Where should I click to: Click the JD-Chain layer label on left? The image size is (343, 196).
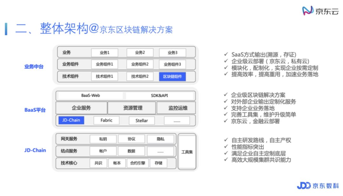(x=35, y=150)
